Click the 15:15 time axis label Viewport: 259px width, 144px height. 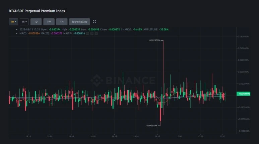coord(28,137)
